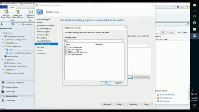
Task: Switch to Home ribbon tab
Action: click(x=12, y=7)
